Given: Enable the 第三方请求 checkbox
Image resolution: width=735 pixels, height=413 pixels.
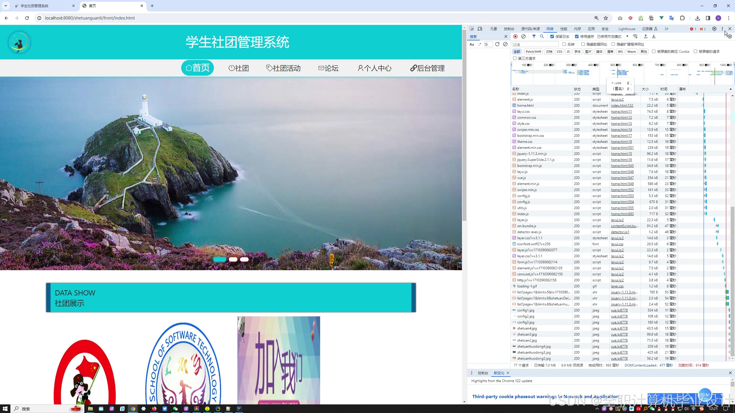Looking at the screenshot, I should tap(515, 58).
